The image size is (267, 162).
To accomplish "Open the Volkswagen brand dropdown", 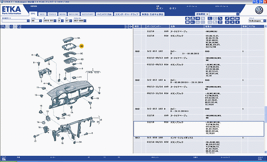I will tap(265, 21).
